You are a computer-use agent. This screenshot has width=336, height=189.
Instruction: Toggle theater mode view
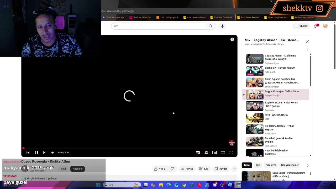(223, 153)
